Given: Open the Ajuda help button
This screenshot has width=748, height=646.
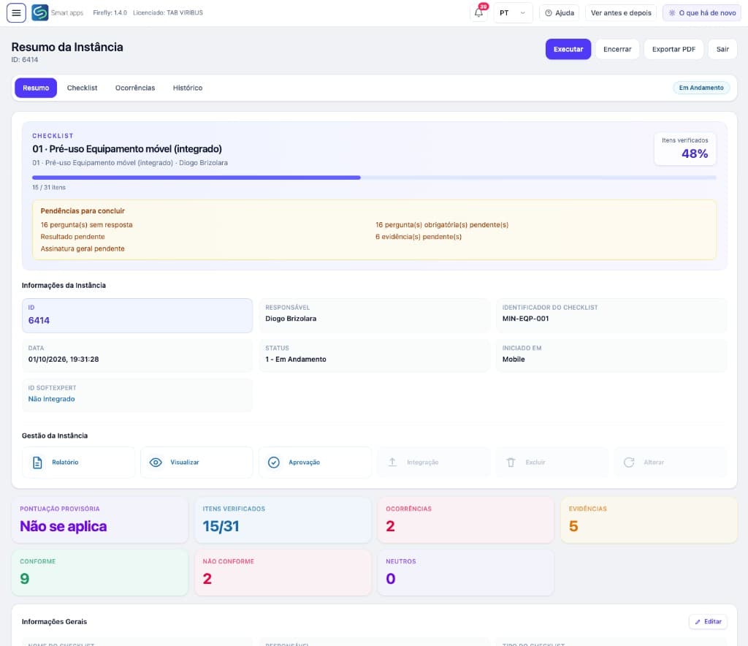Looking at the screenshot, I should click(x=559, y=13).
